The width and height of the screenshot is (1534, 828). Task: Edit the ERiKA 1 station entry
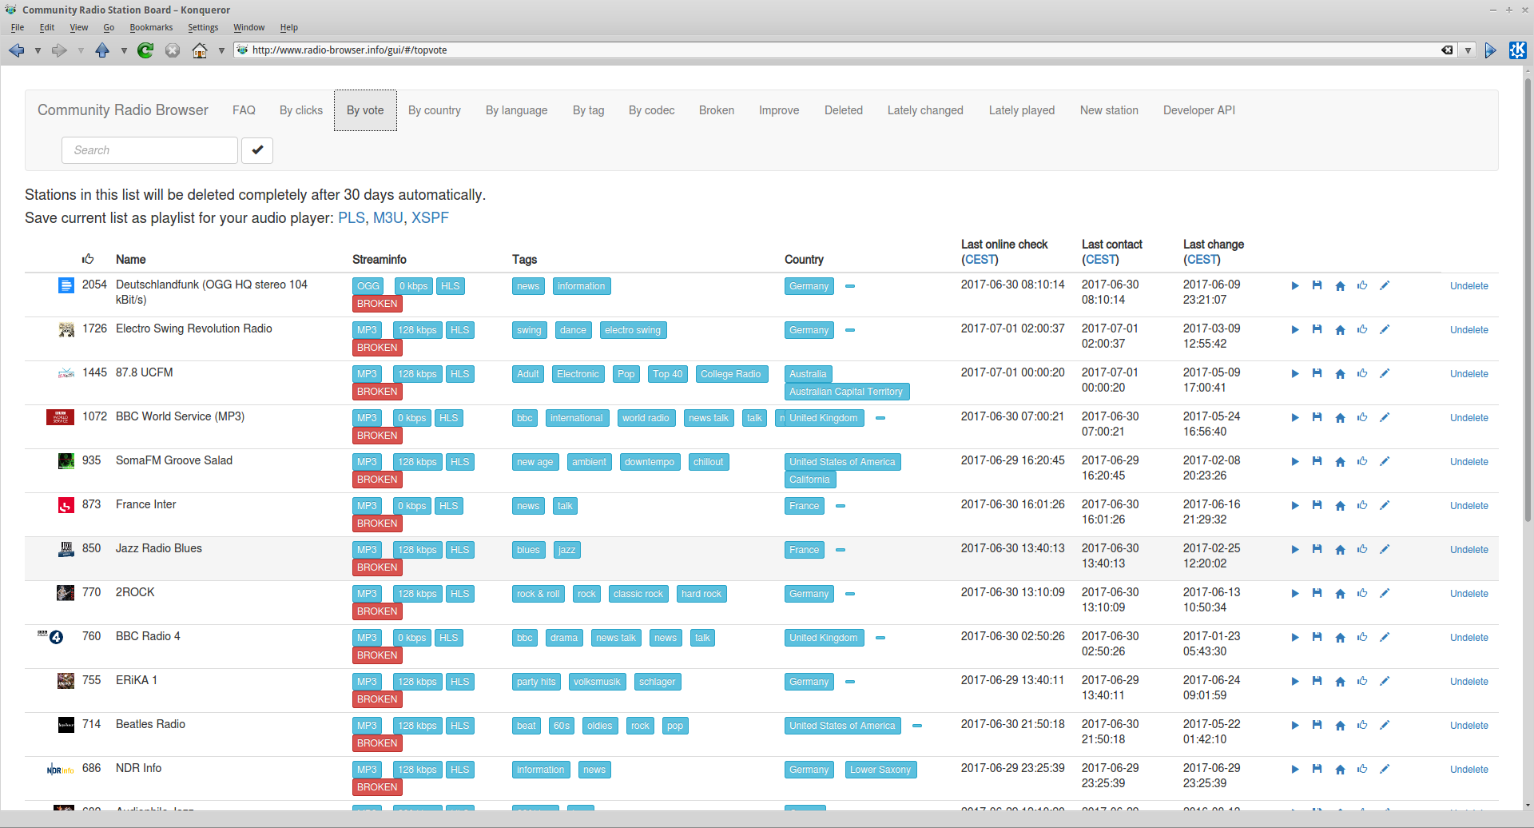(x=1385, y=681)
